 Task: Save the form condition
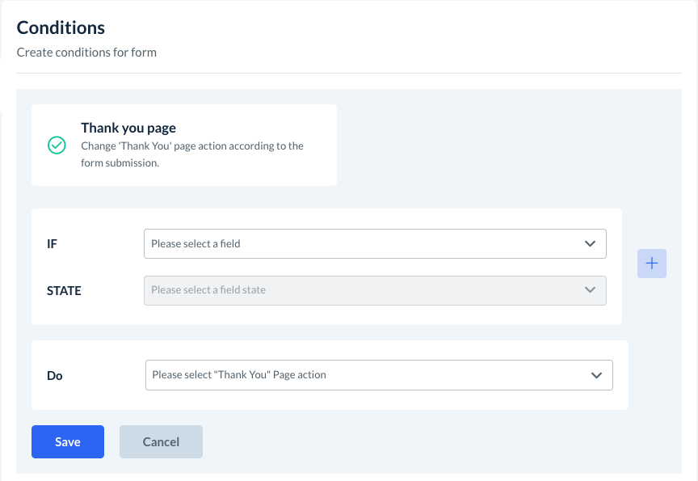(x=68, y=441)
